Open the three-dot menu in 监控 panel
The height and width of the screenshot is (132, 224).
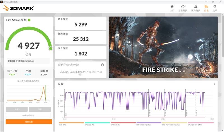(x=215, y=84)
